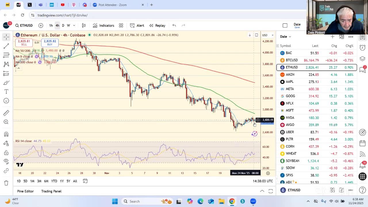Redo the chart action
This screenshot has width=368, height=207.
(x=183, y=26)
